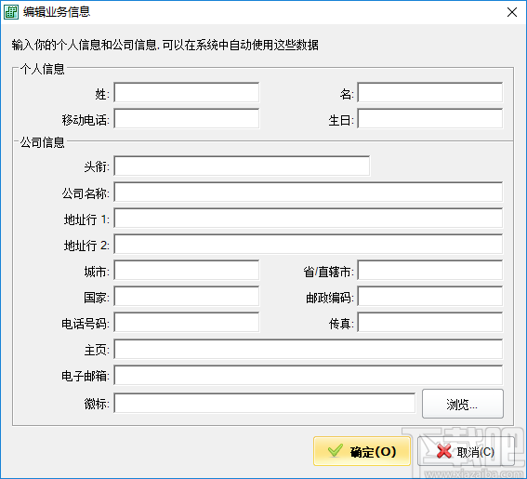Focus the 城市 city field
Screen dimensions: 527x479
[x=187, y=270]
